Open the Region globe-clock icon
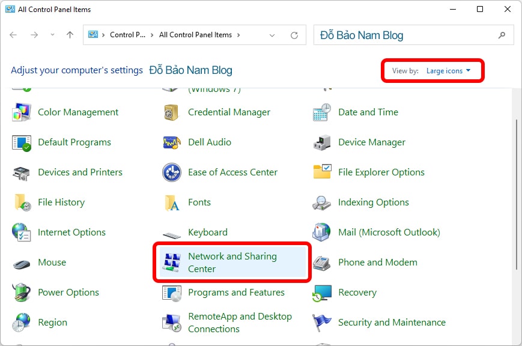 21,323
